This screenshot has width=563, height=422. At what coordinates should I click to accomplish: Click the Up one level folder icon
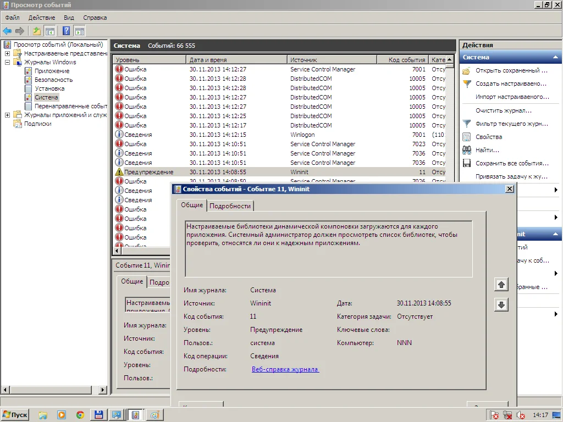37,31
